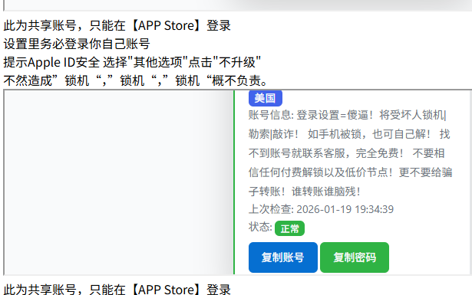Select the 上次检查: 2026-01-19 19:34:39 text
This screenshot has height=295, width=472.
tap(321, 209)
